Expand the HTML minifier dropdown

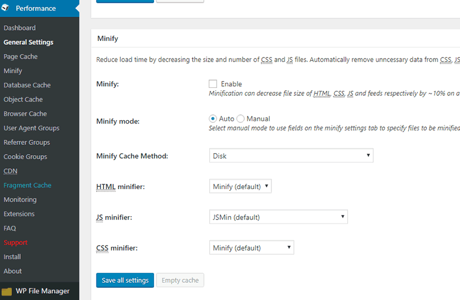[x=240, y=186]
